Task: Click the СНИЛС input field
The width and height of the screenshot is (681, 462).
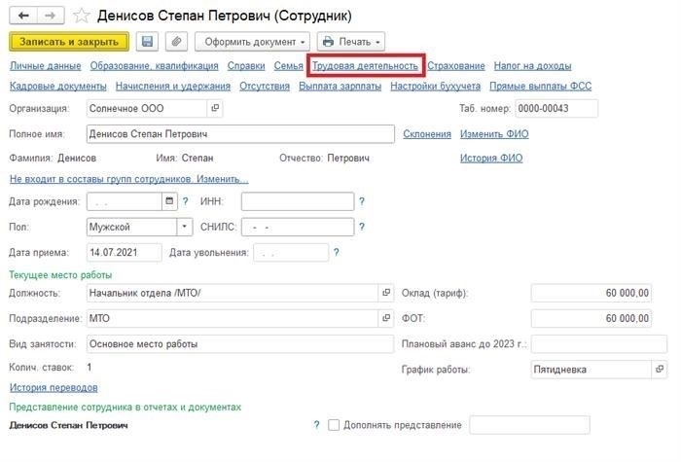Action: pyautogui.click(x=298, y=227)
